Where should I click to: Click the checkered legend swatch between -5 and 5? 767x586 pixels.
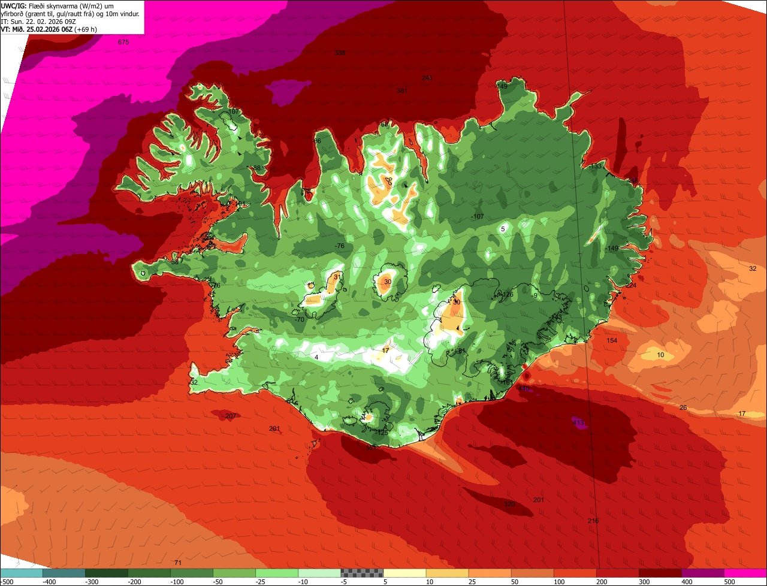(x=362, y=573)
